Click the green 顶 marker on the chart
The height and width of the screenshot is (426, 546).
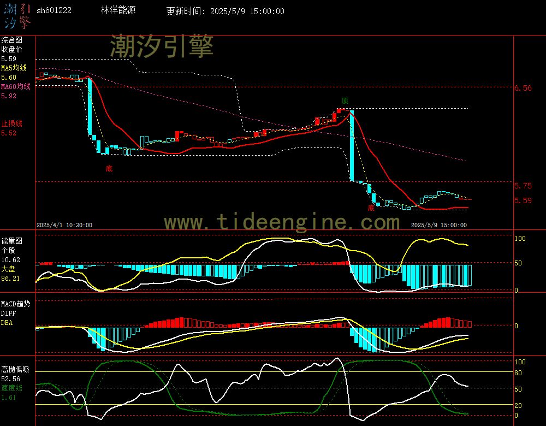pyautogui.click(x=345, y=100)
